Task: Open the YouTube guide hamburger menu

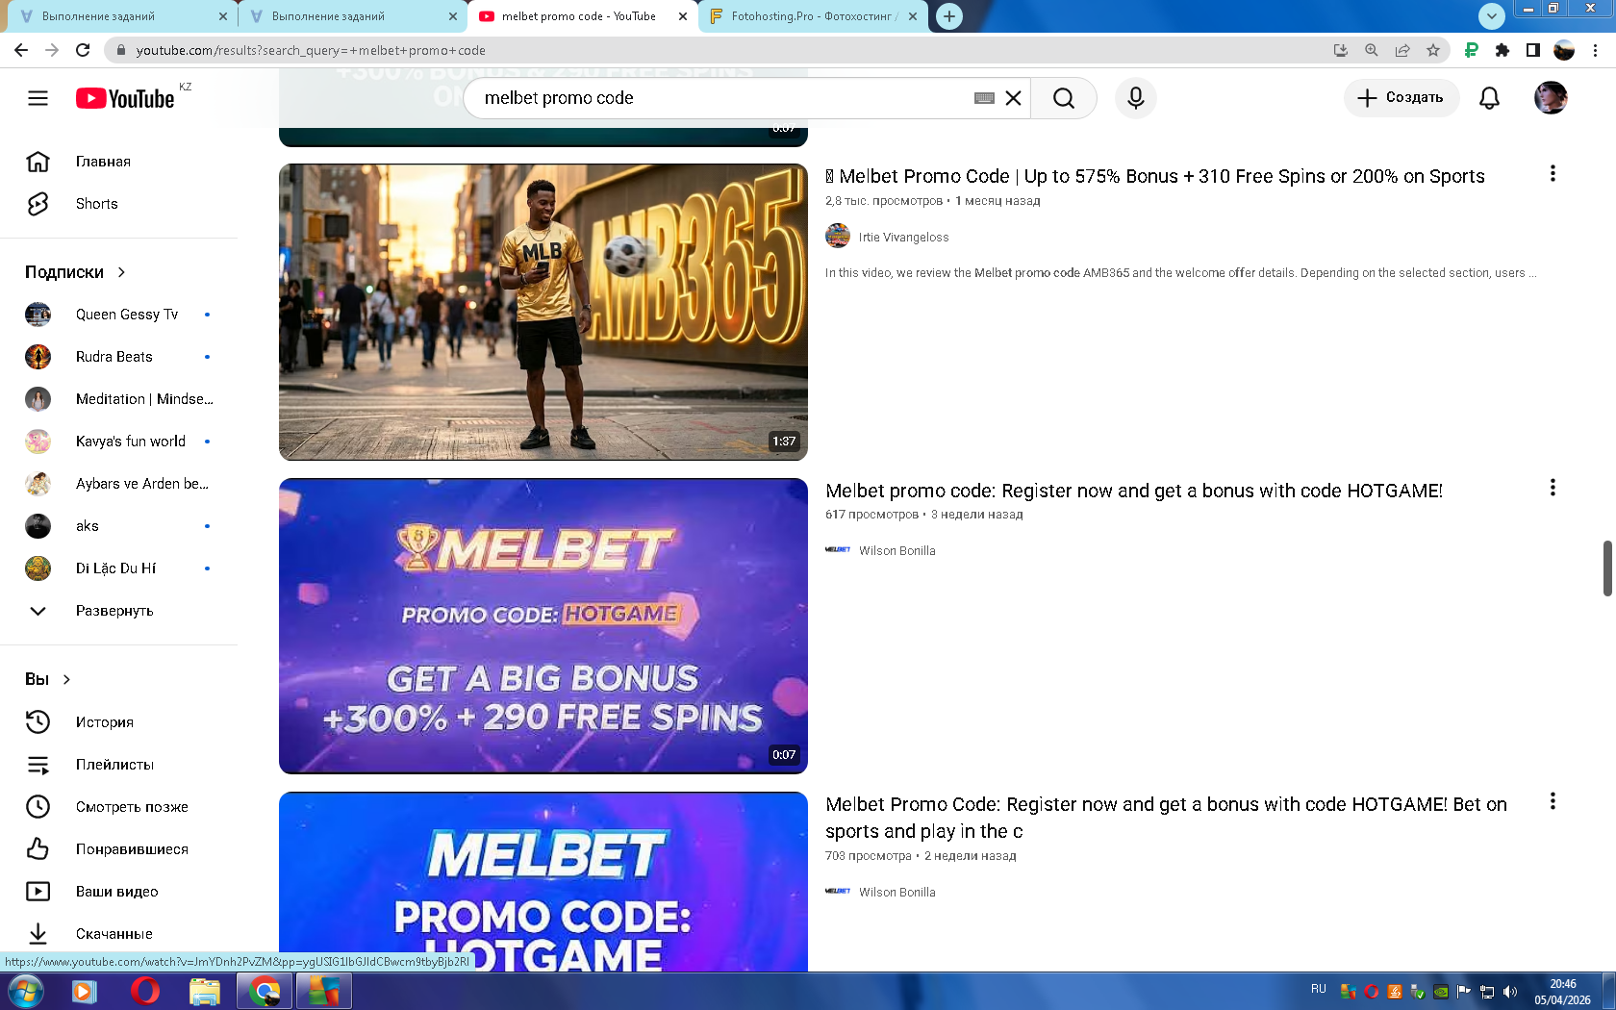Action: [x=38, y=98]
